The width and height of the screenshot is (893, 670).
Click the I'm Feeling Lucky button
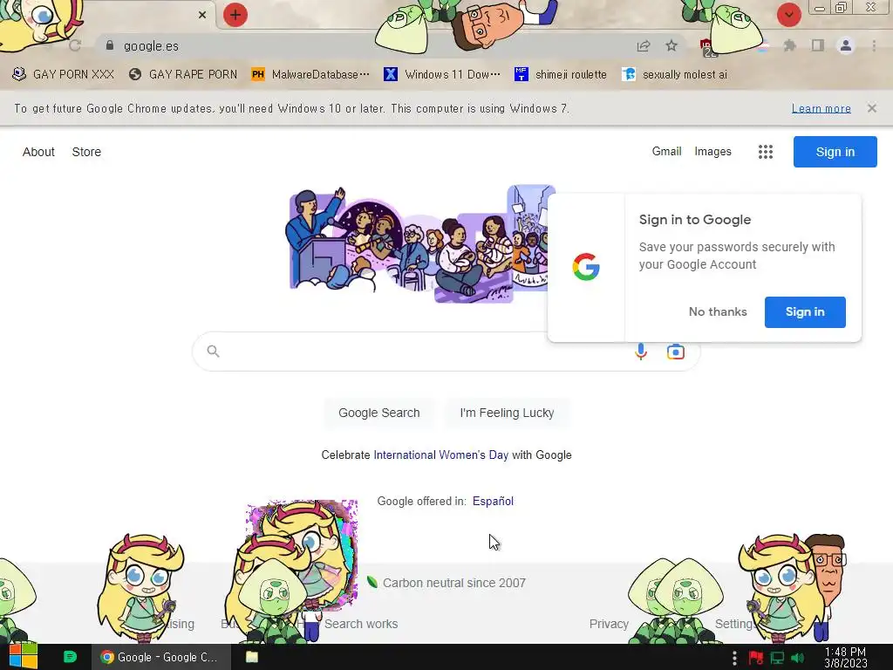[507, 413]
